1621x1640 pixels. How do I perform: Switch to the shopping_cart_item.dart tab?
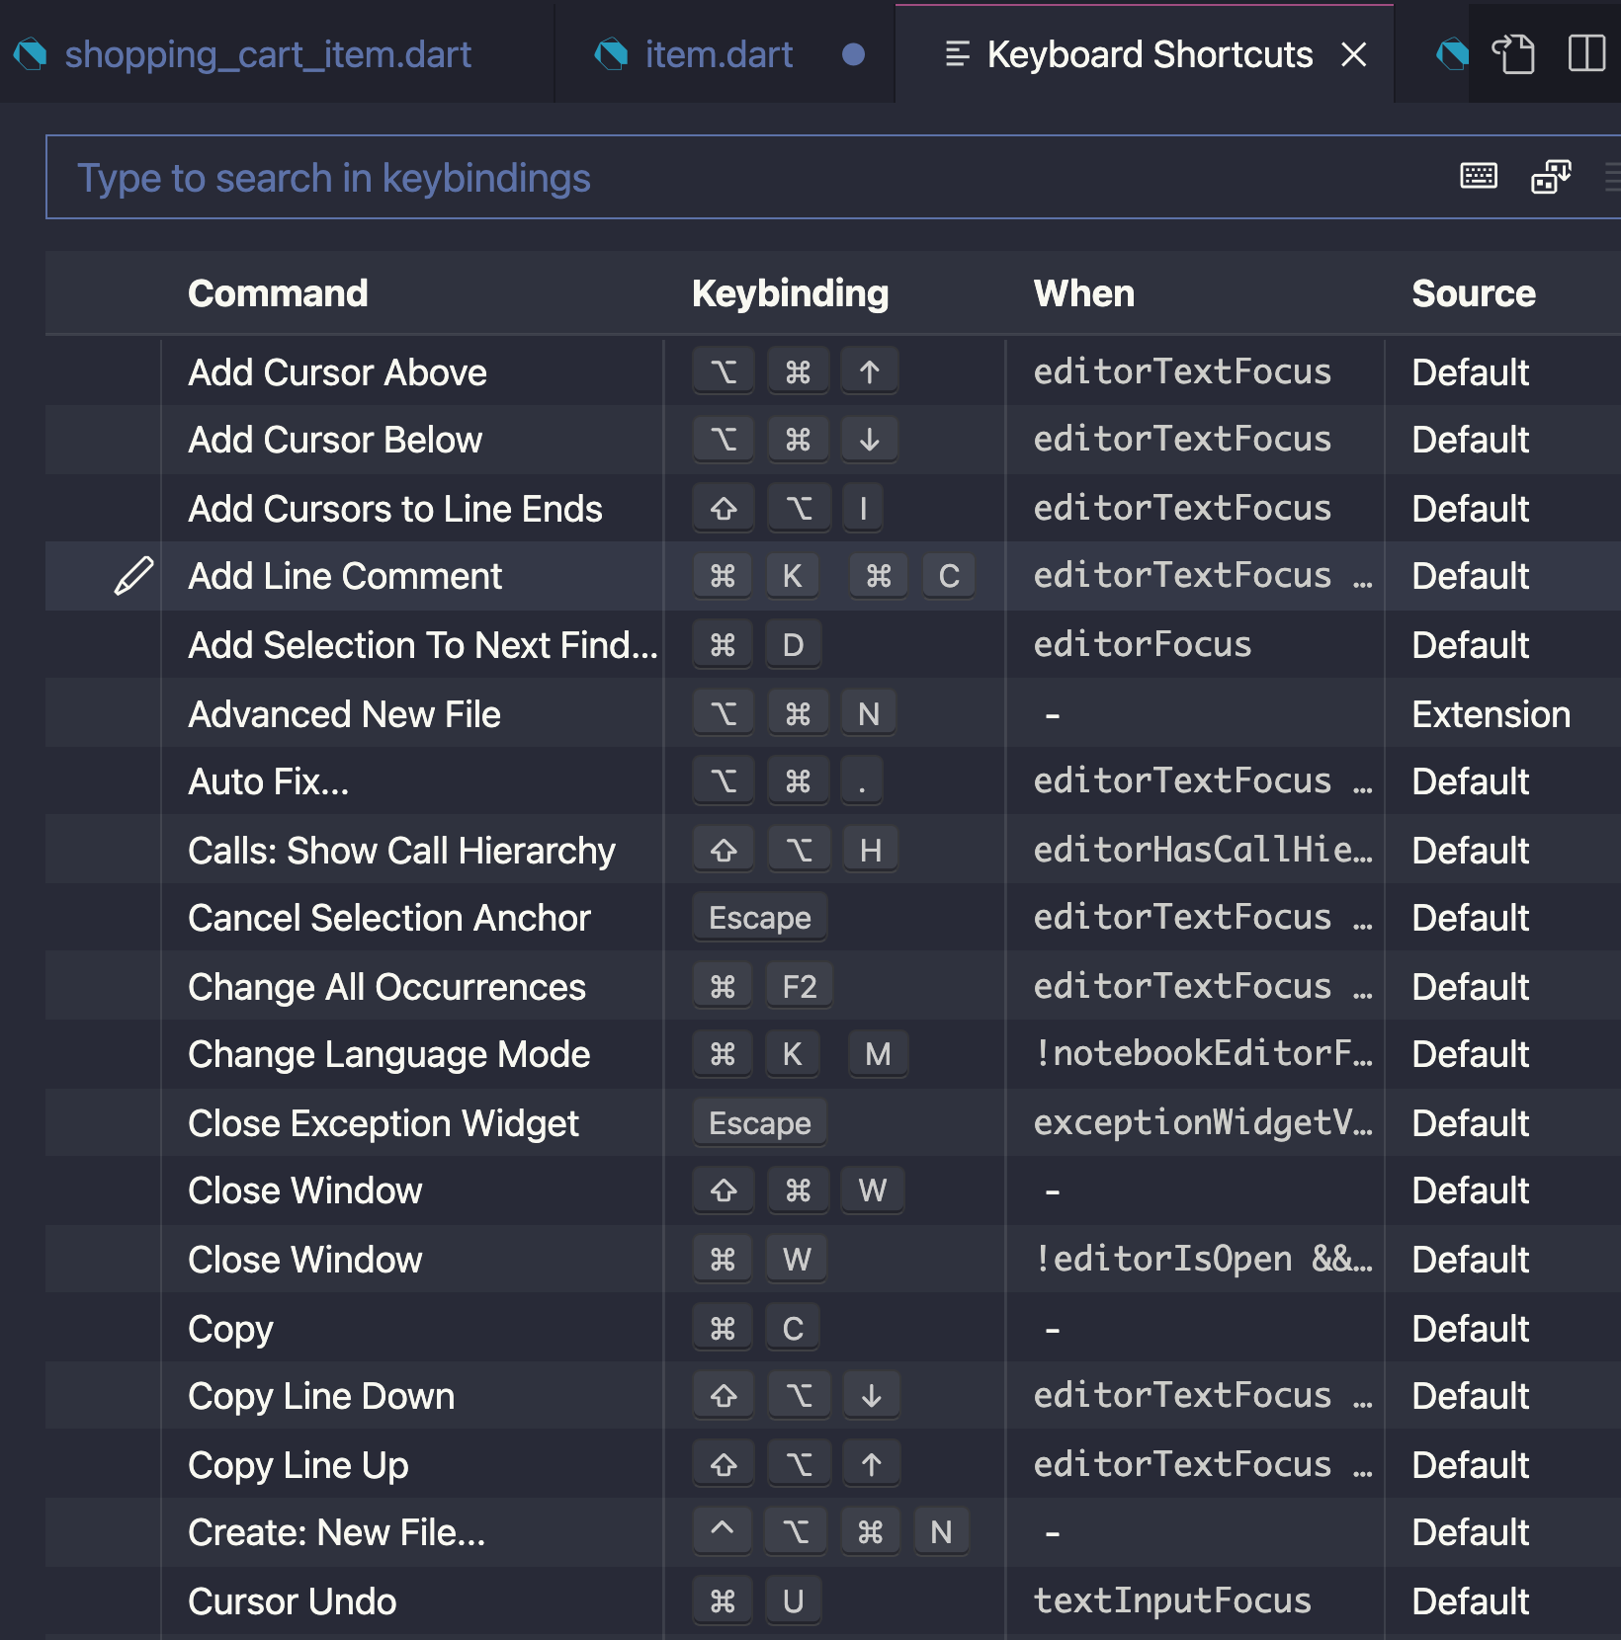267,54
